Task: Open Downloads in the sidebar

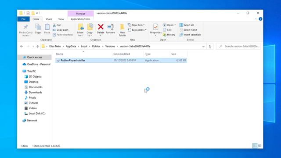Action: click(x=33, y=93)
